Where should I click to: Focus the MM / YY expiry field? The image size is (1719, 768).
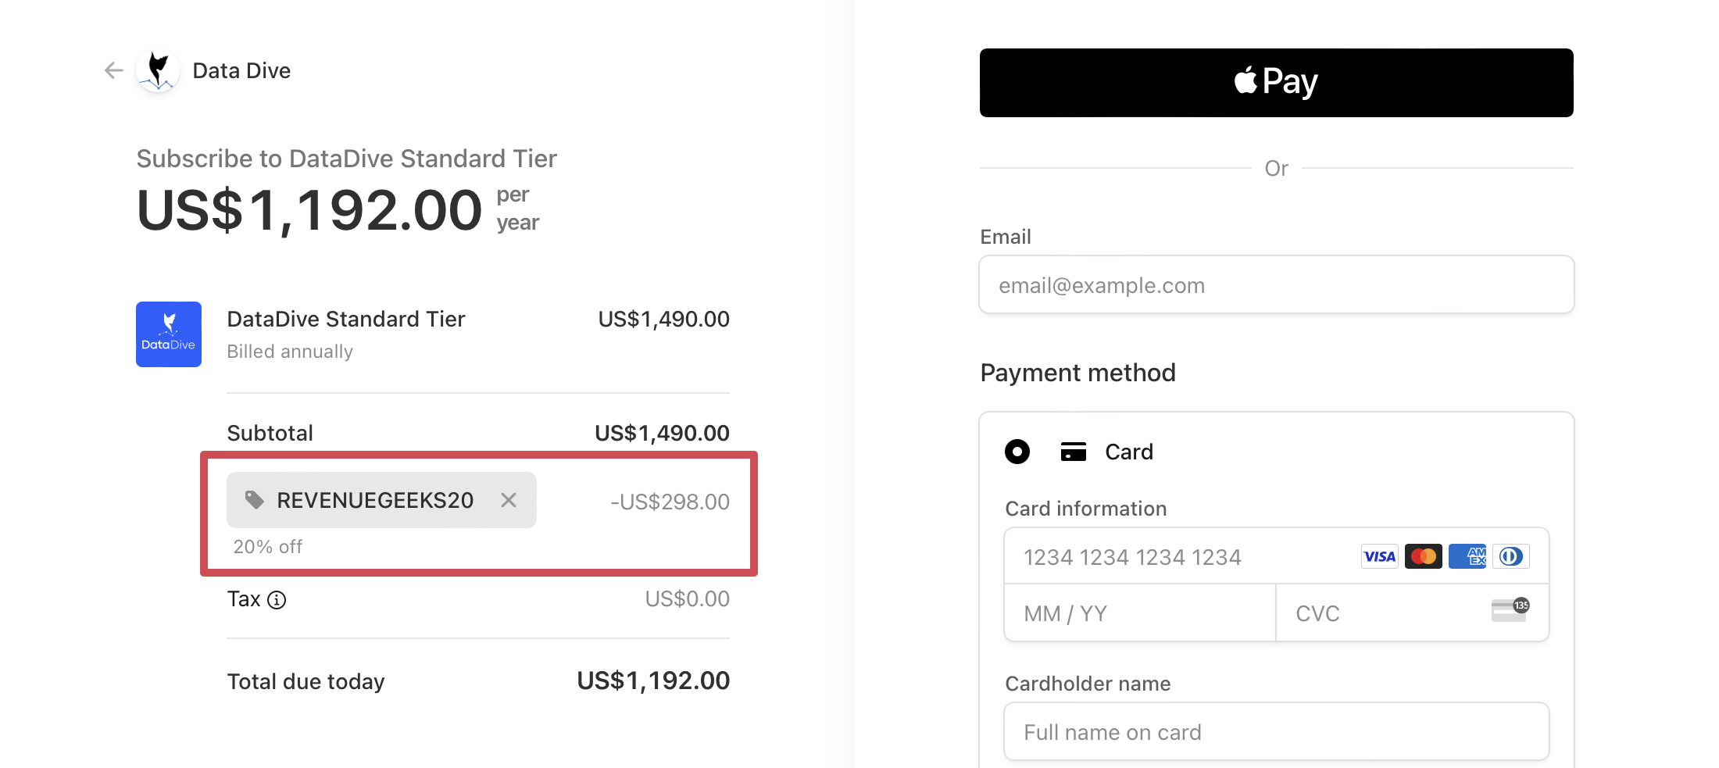[x=1140, y=613]
